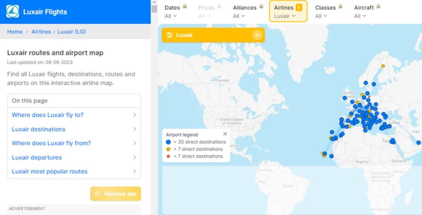The height and width of the screenshot is (215, 422).
Task: Click the small red airport marker in northern Europe
Action: coord(369,97)
